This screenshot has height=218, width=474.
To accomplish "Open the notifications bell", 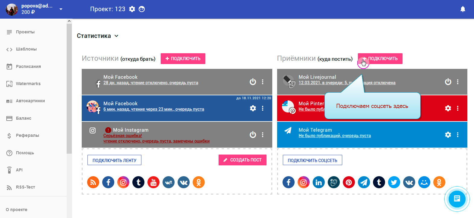I will coord(463,9).
